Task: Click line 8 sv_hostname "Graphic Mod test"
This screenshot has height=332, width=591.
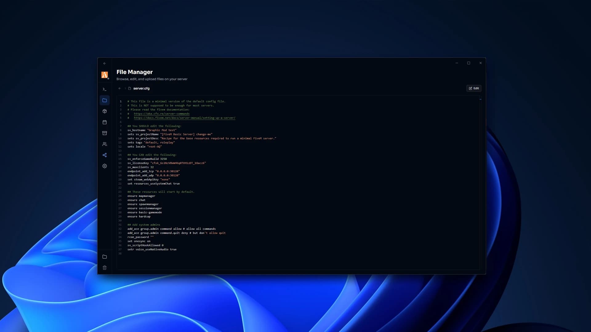Action: tap(152, 130)
